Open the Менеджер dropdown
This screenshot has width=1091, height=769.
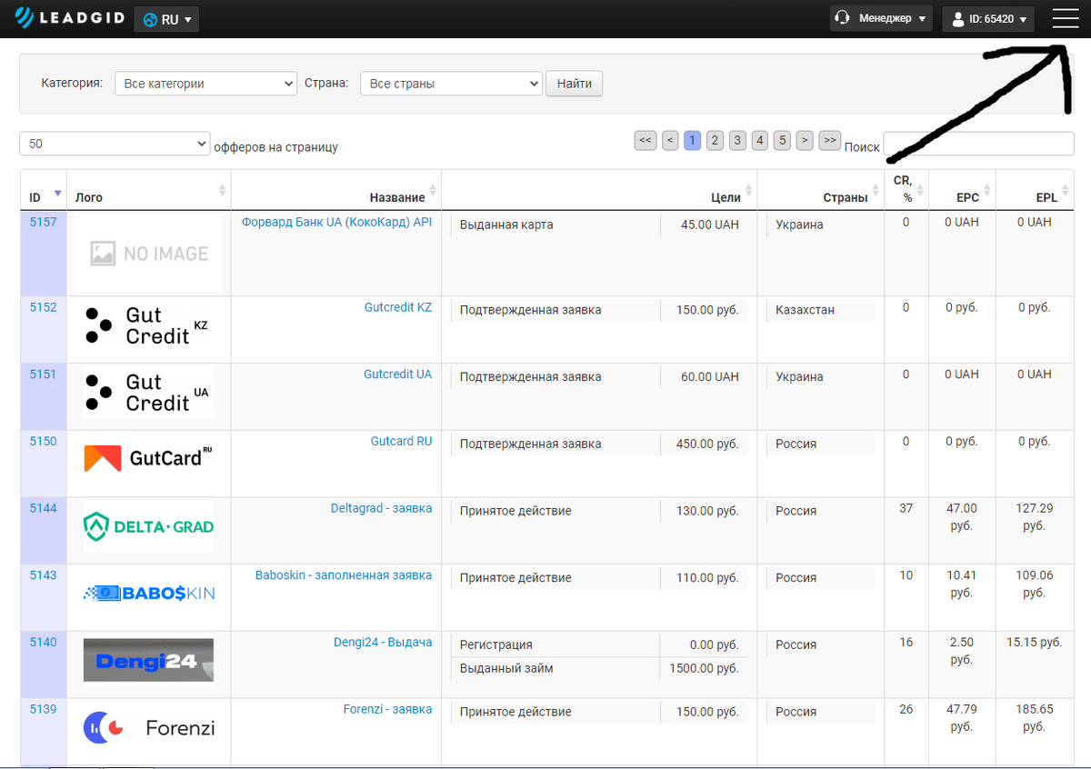881,18
